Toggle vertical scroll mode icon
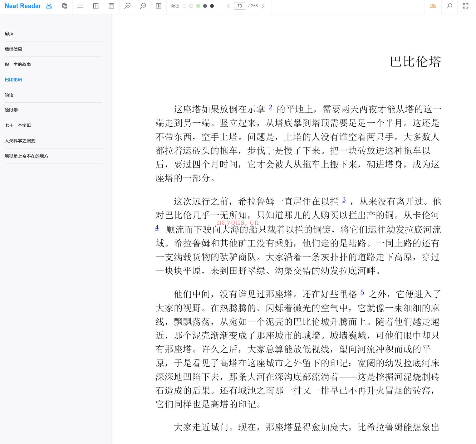This screenshot has width=476, height=444. click(x=159, y=6)
